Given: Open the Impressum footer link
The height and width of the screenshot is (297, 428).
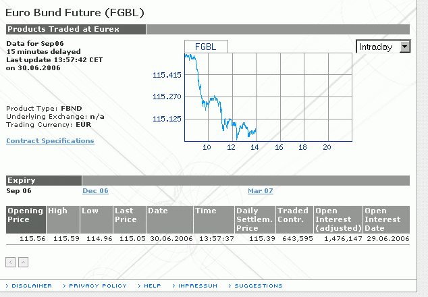Looking at the screenshot, I should coord(198,286).
